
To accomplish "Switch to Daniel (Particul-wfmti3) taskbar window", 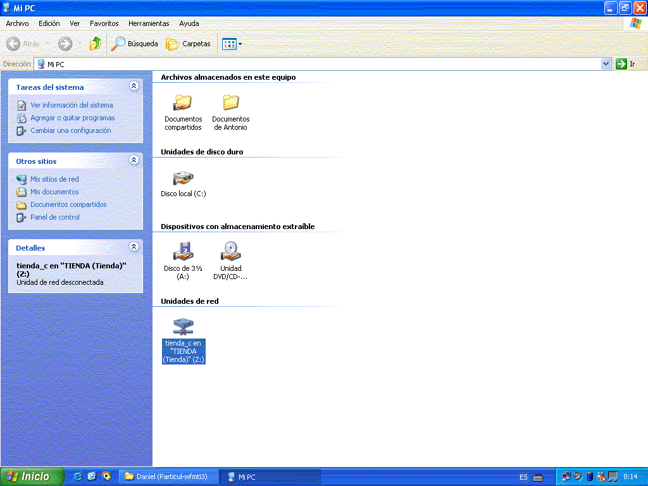I will (168, 477).
